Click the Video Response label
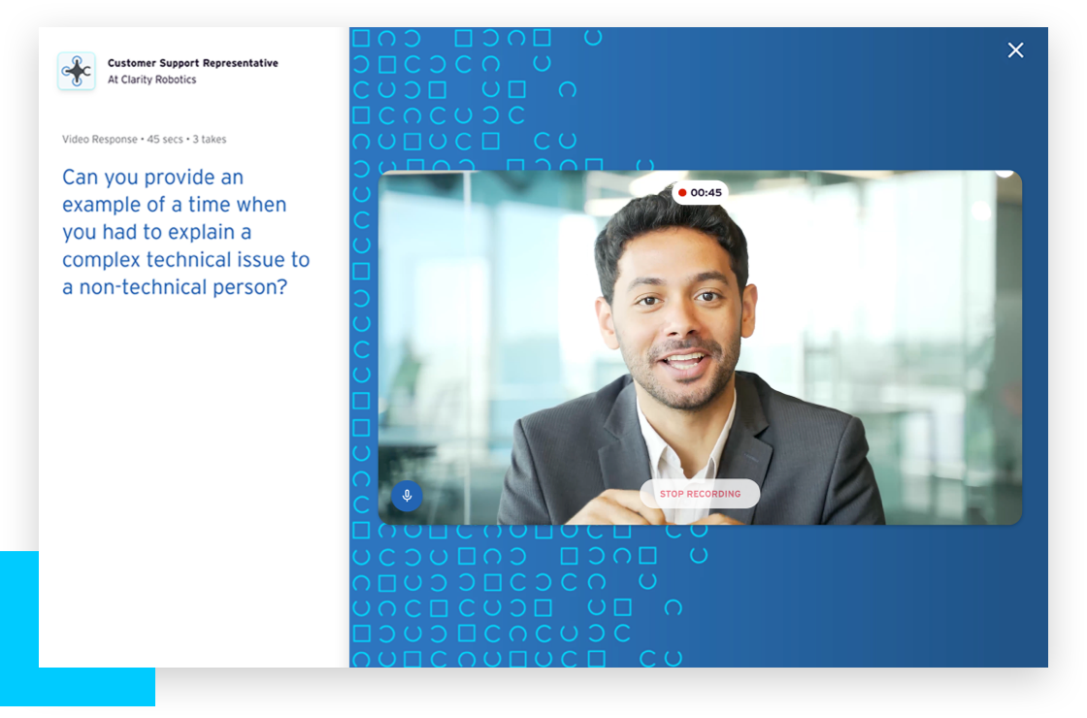This screenshot has width=1087, height=718. [x=100, y=140]
